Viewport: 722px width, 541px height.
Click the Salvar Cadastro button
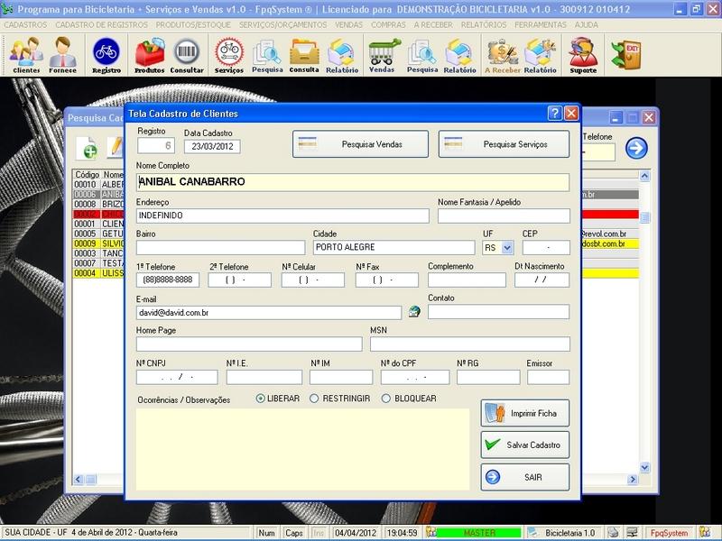524,445
